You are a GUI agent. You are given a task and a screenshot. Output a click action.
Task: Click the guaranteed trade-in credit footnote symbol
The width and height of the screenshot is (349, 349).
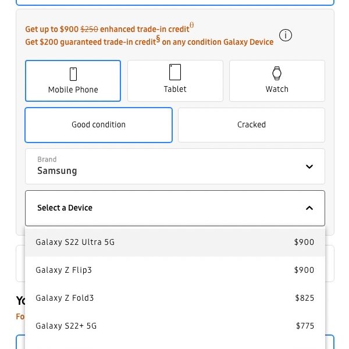click(158, 40)
